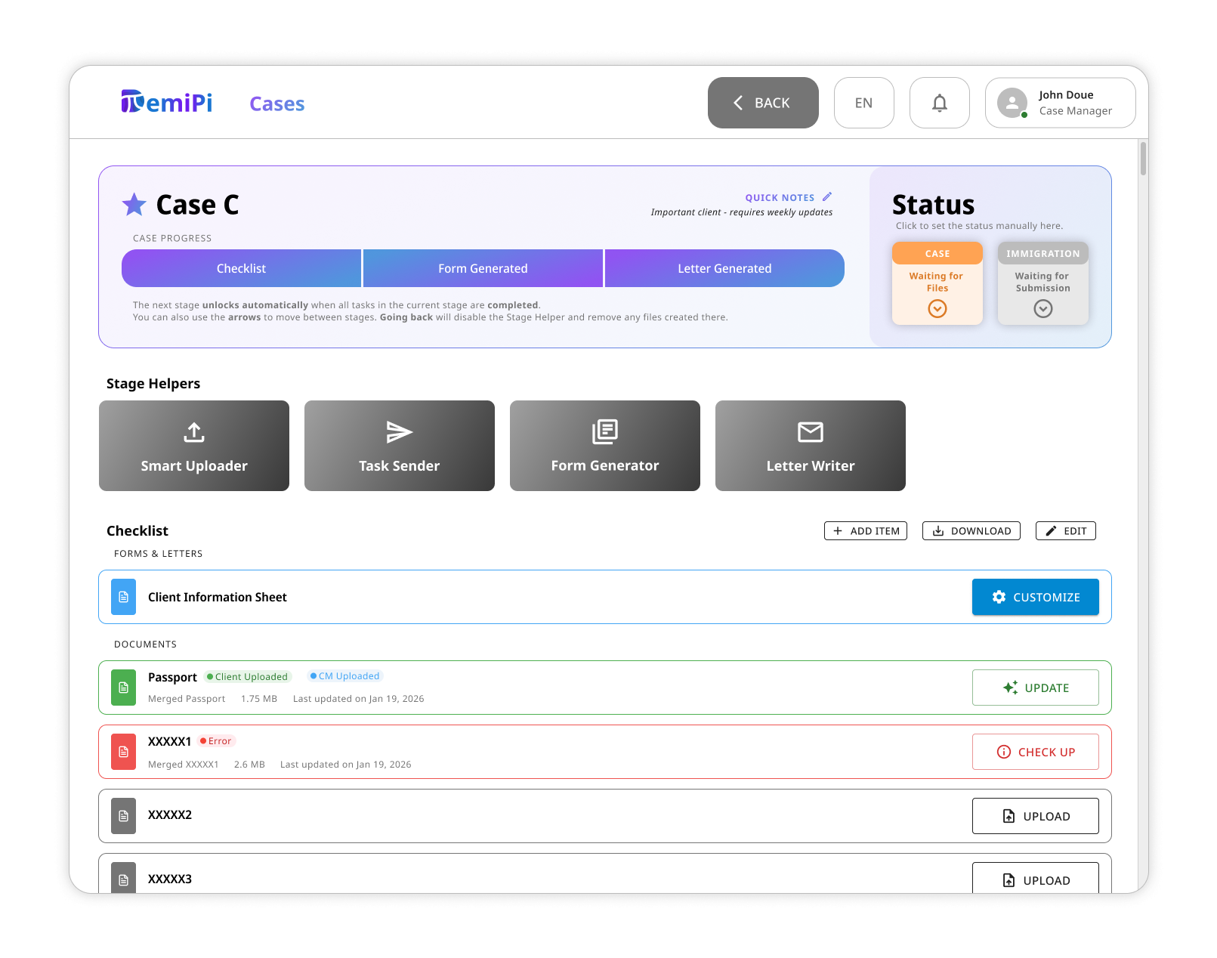Open the EN language selector
Screen dimensions: 1217x958
(x=863, y=103)
